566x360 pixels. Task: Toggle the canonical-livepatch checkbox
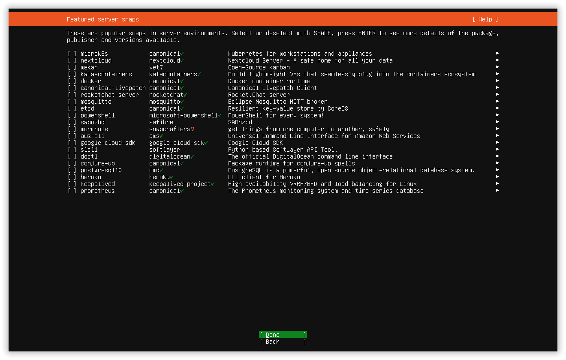(x=72, y=88)
